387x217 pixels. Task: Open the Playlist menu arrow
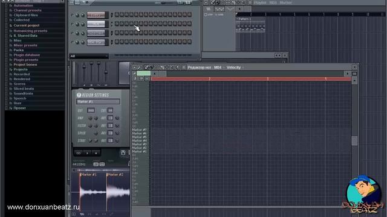[x=206, y=2]
